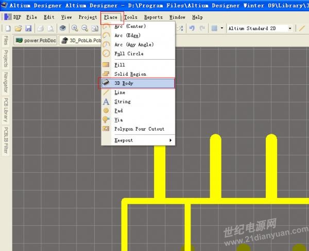Screen dimensions: 309x251
Task: Click the grid settings icon
Action: coord(214,28)
